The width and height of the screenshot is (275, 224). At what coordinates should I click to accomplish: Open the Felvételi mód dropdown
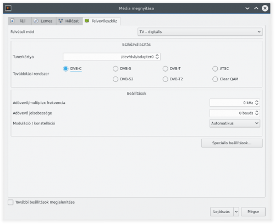coord(200,32)
